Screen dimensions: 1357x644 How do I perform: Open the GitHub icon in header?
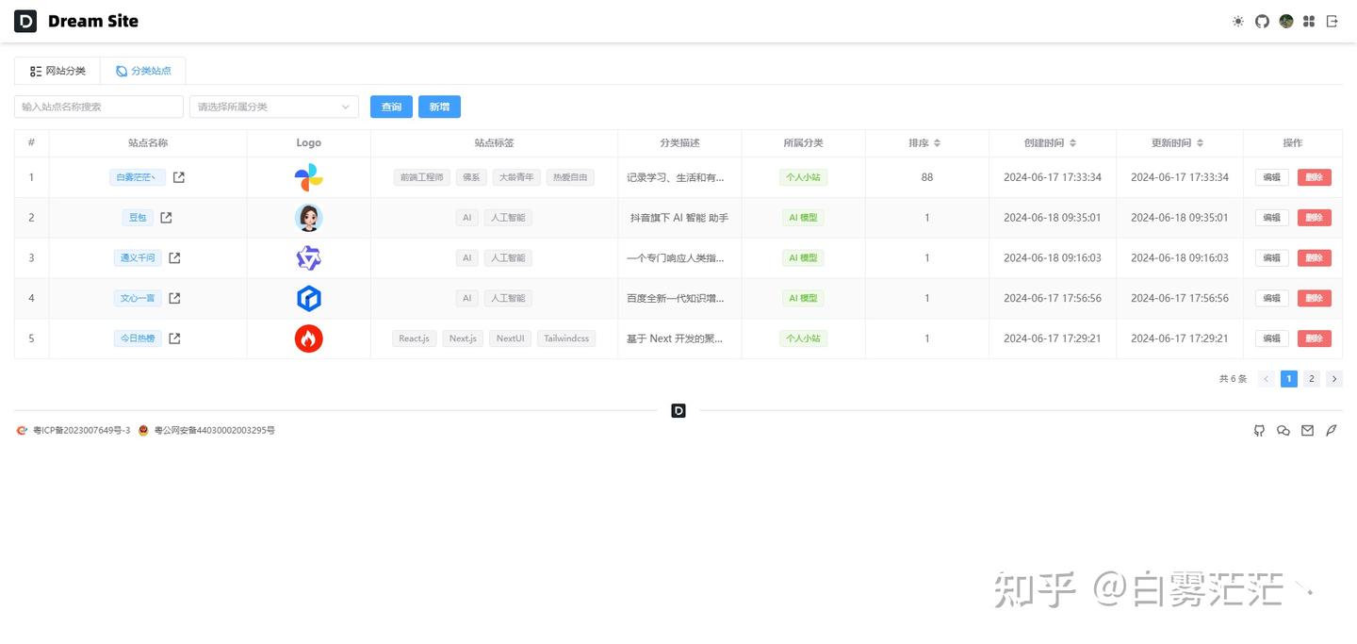pyautogui.click(x=1262, y=21)
